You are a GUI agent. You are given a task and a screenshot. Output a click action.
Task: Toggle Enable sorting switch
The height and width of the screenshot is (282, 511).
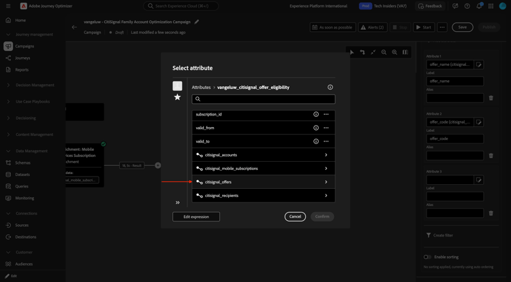[427, 257]
